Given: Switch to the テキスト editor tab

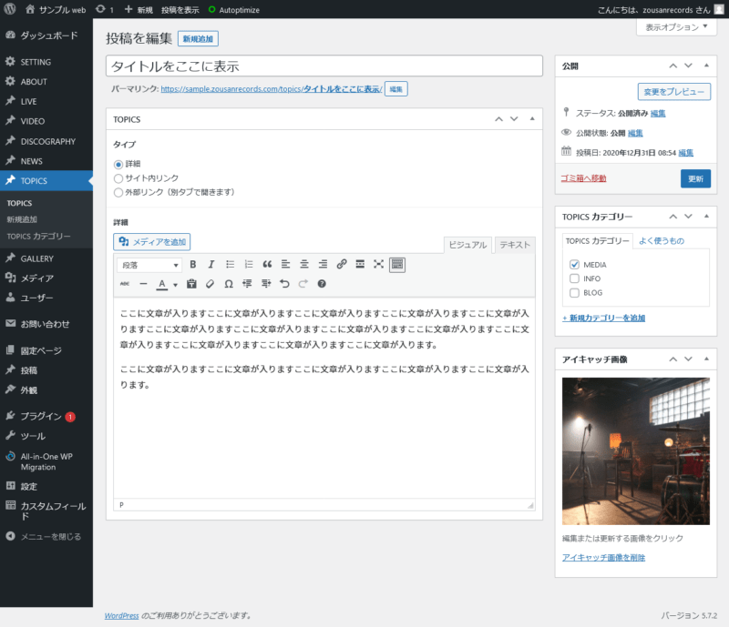Looking at the screenshot, I should [515, 245].
